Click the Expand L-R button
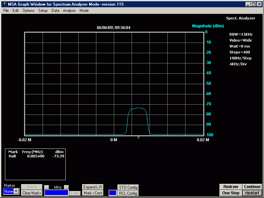The width and height of the screenshot is (264, 198). 93,187
